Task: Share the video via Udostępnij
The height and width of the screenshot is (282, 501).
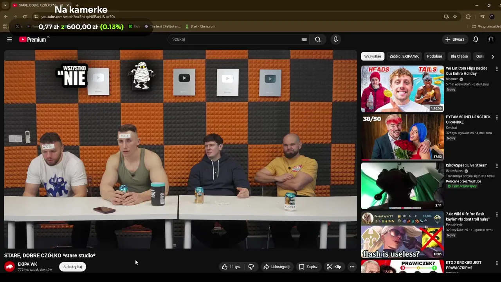Action: pyautogui.click(x=276, y=267)
